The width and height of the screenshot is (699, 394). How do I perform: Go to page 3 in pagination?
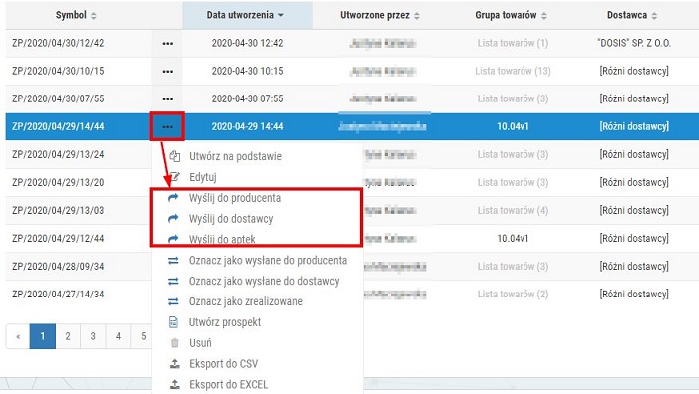click(93, 336)
